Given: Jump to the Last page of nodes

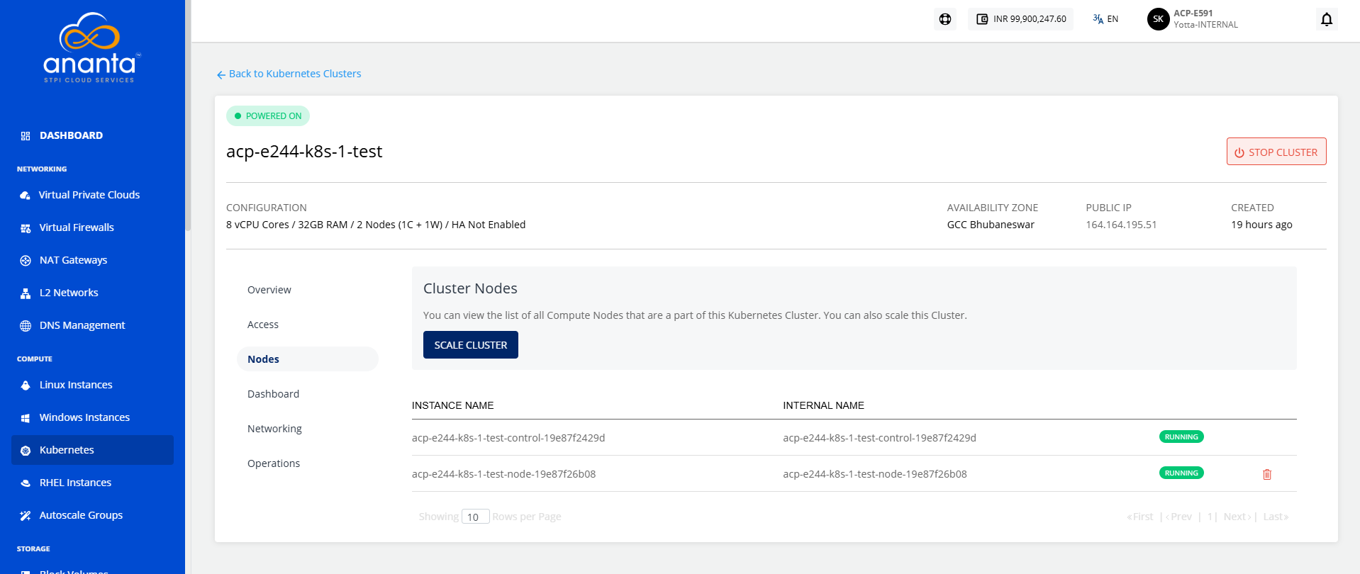Looking at the screenshot, I should 1276,517.
